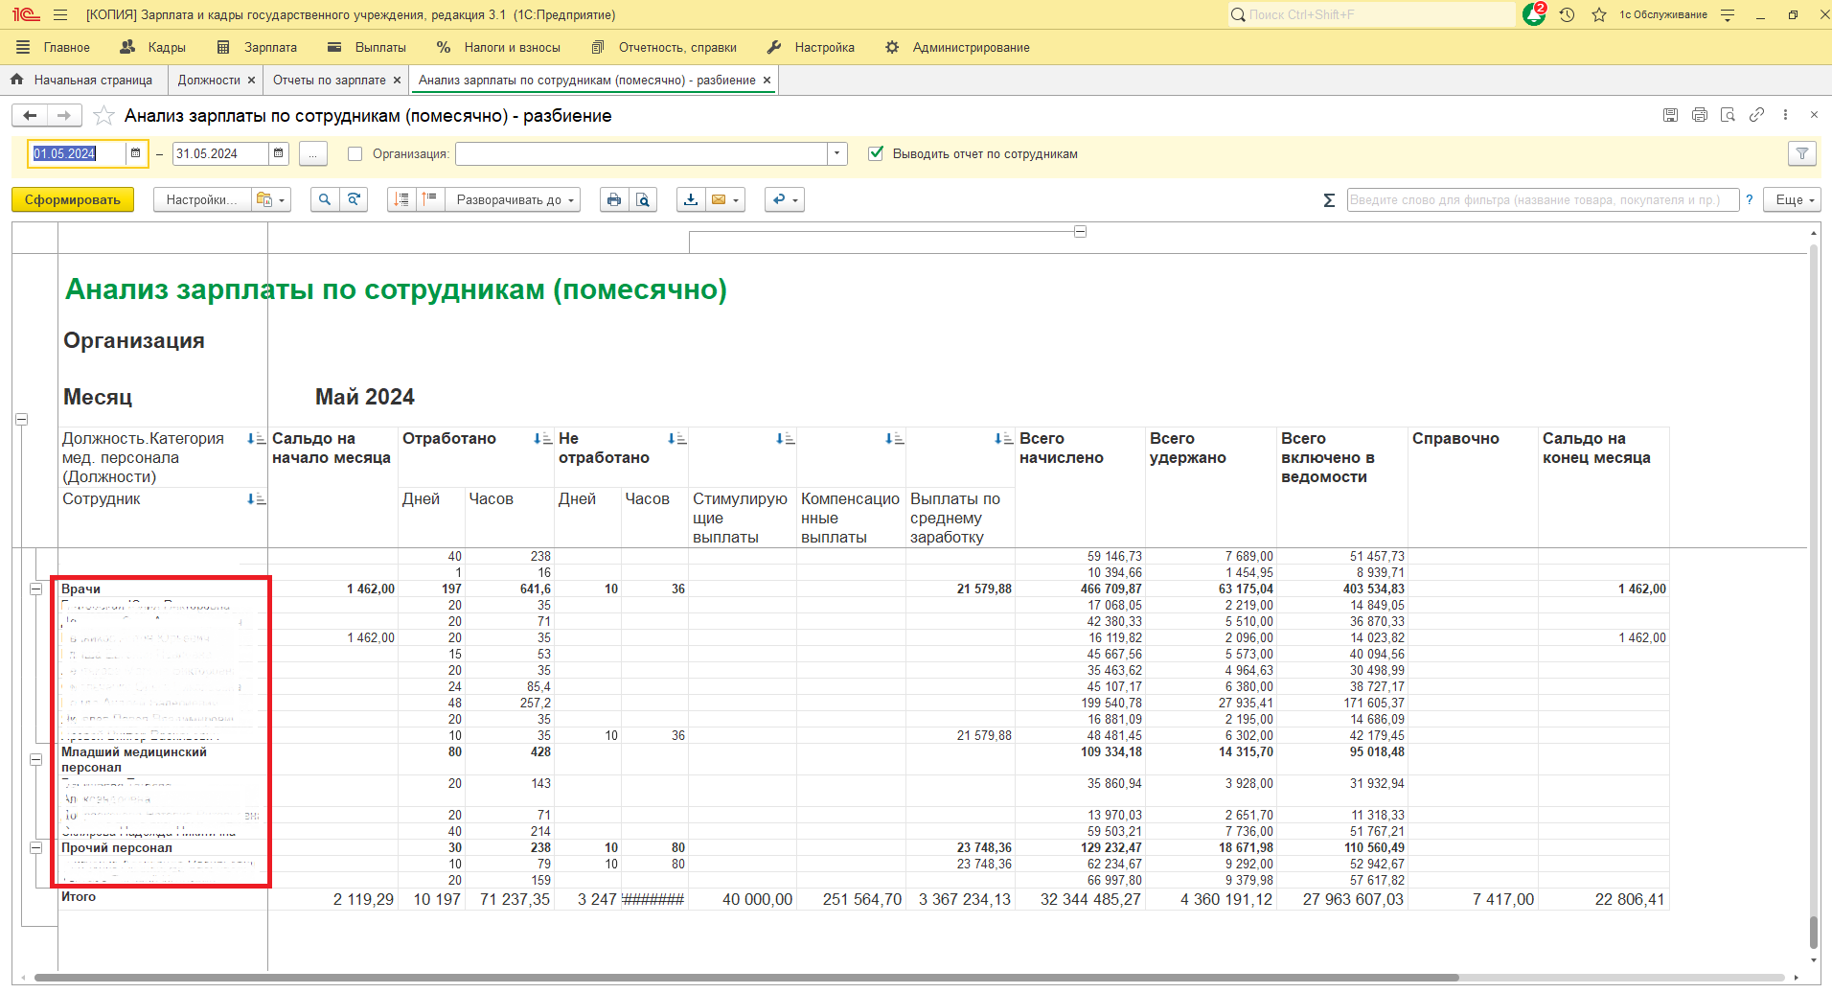Expand all groups with the red up-arrow list icon
The image size is (1832, 993).
click(x=430, y=199)
